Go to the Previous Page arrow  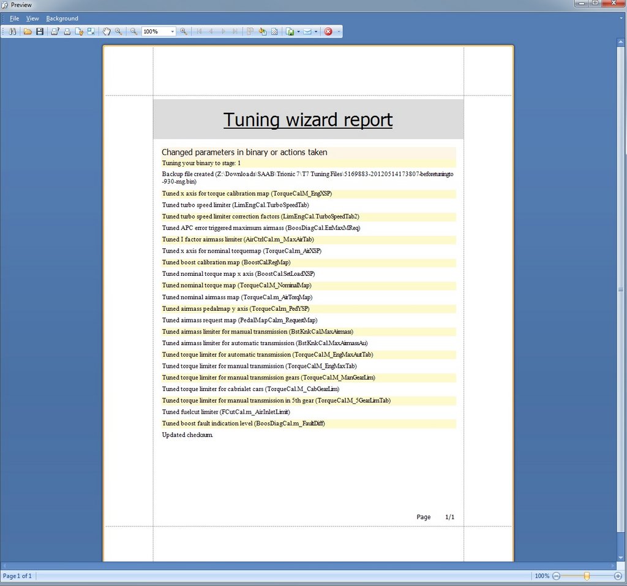(x=211, y=31)
